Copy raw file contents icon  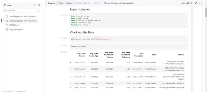(x=187, y=3)
